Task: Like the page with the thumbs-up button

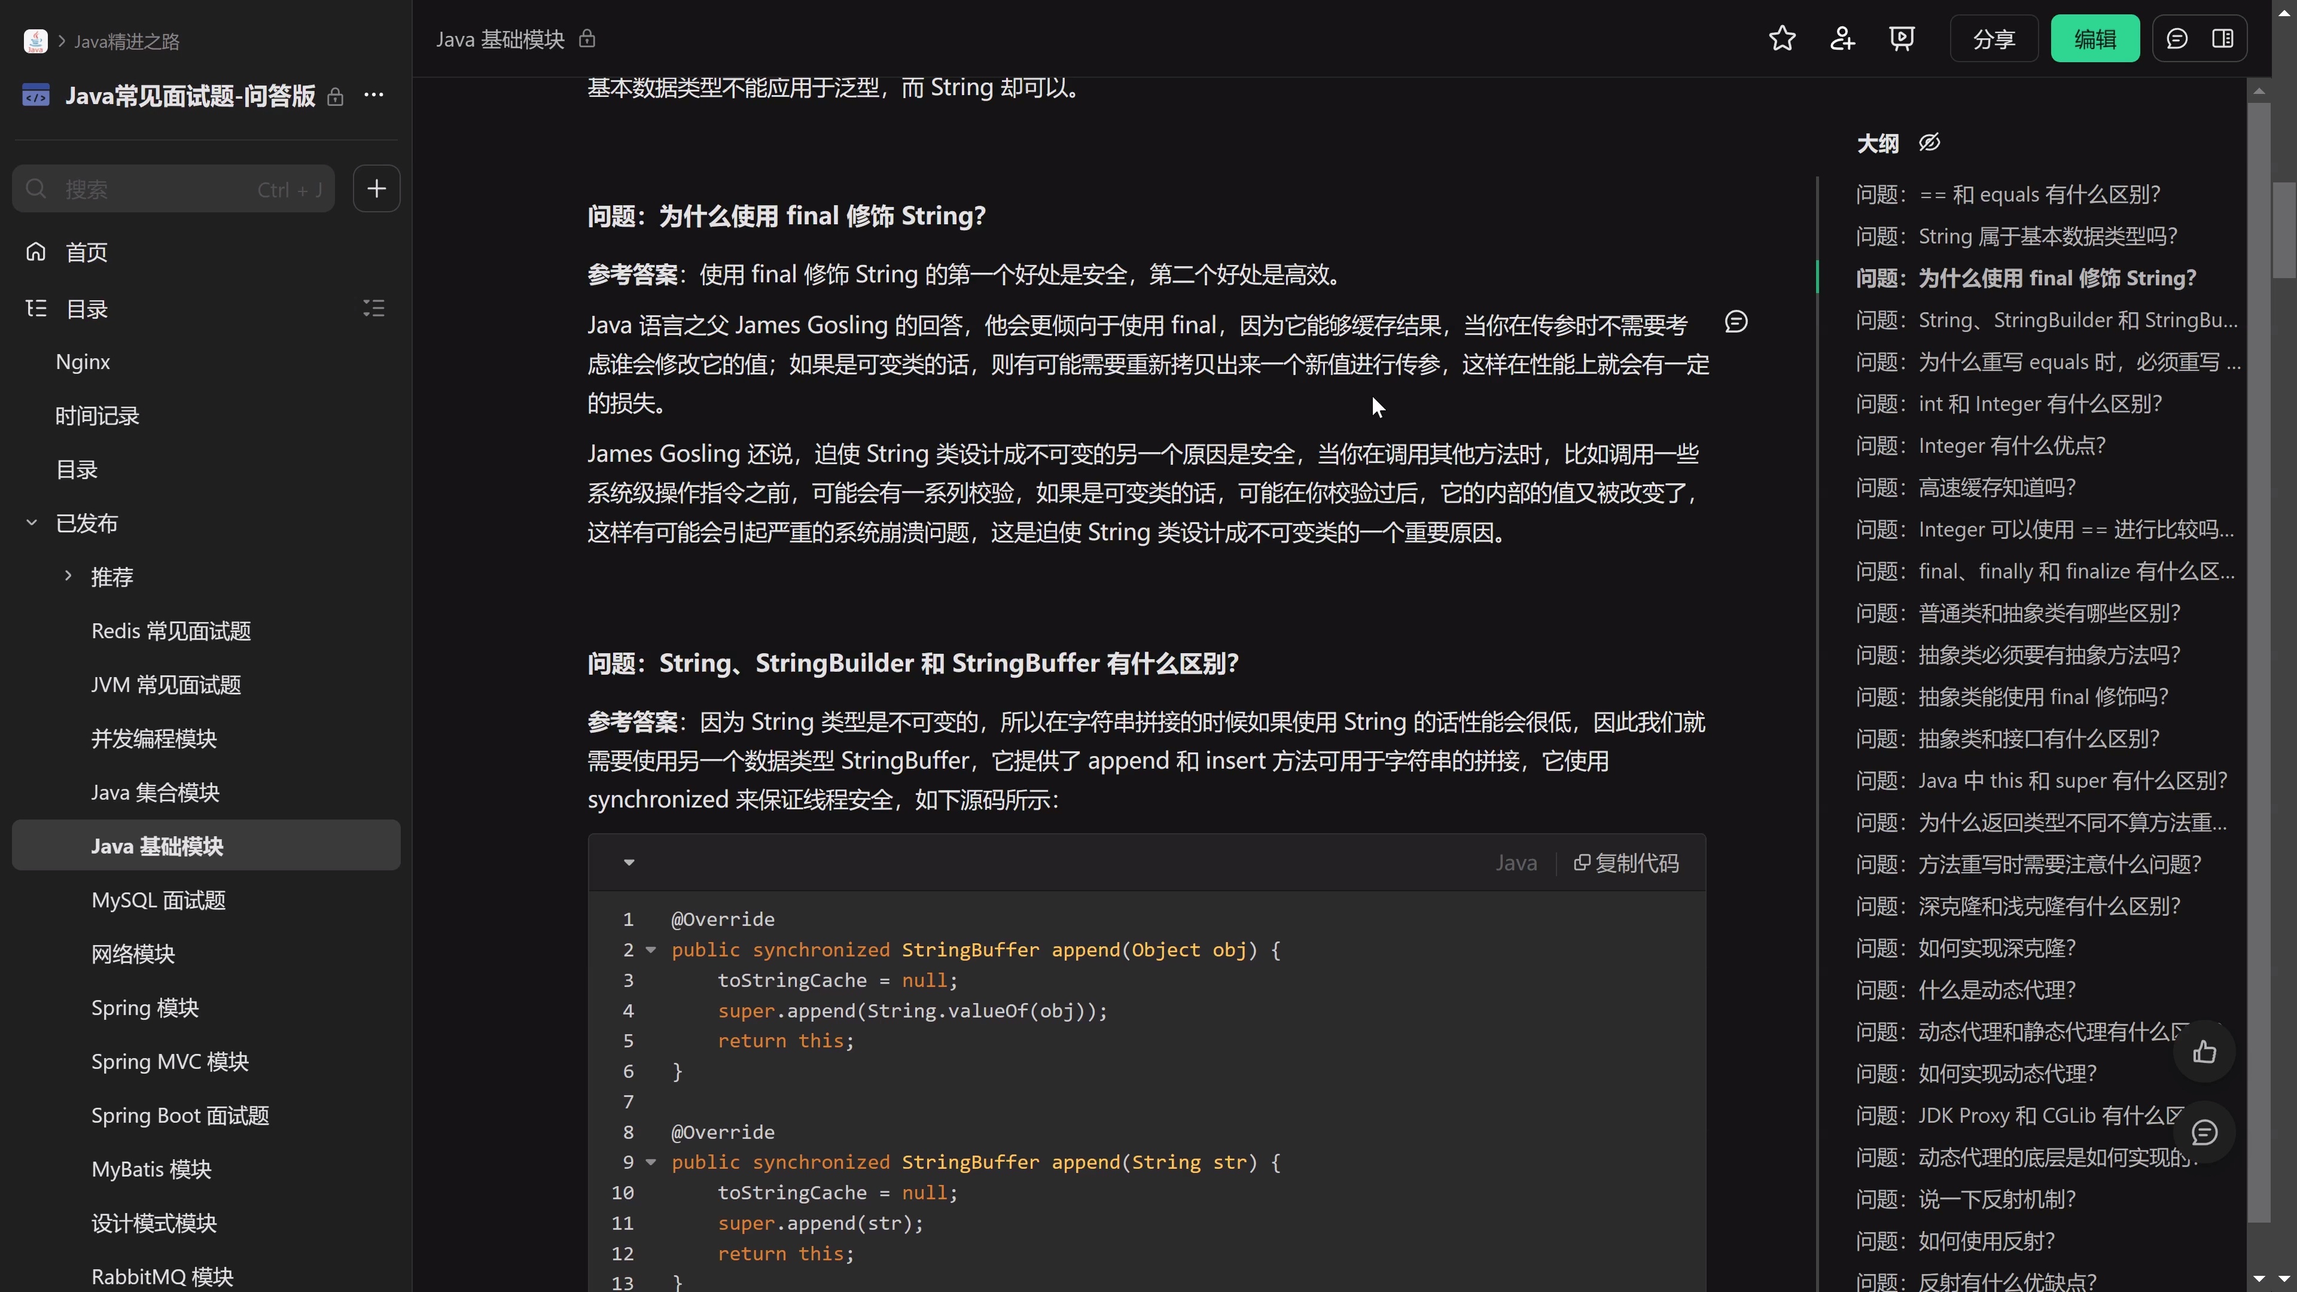Action: [2205, 1052]
